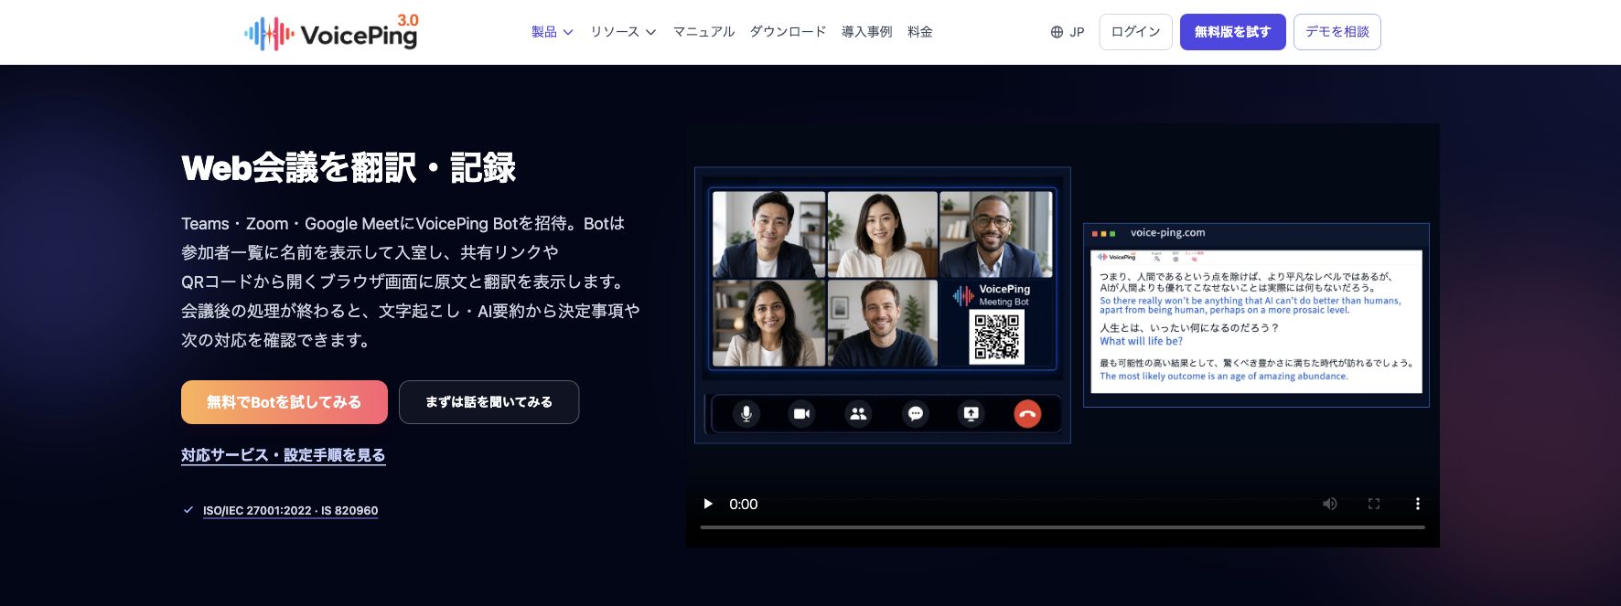Click the ログイン button
Image resolution: width=1621 pixels, height=606 pixels.
(1135, 32)
